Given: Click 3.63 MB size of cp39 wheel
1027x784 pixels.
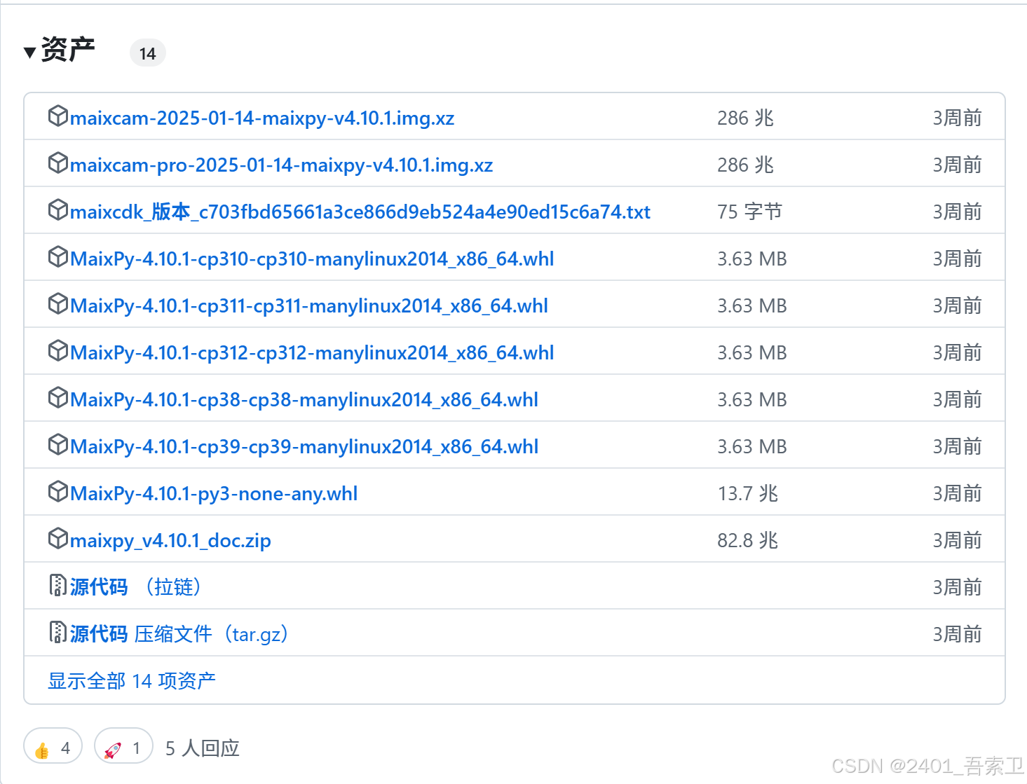Looking at the screenshot, I should click(x=752, y=446).
